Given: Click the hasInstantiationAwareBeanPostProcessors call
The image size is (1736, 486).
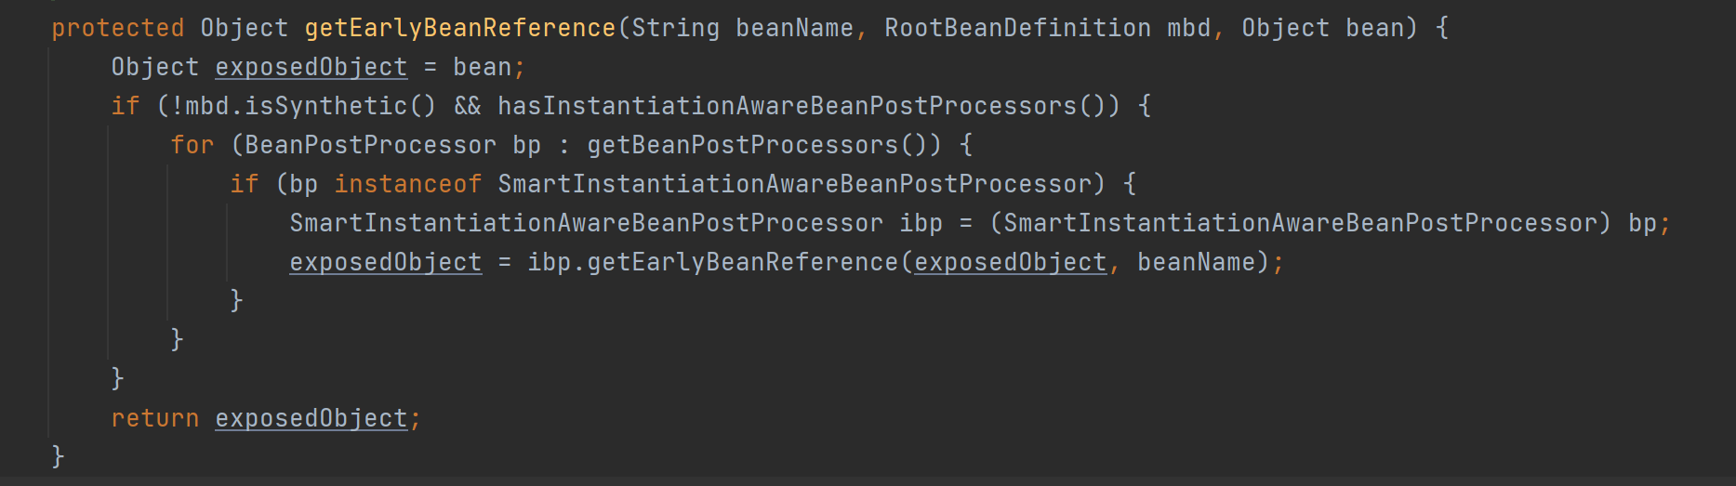Looking at the screenshot, I should click(x=787, y=106).
